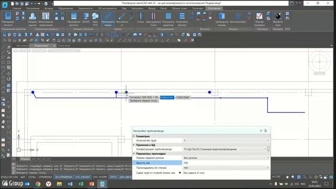Viewport: 336px width, 189px height.
Task: Open the База УГО library
Action: [x=95, y=19]
